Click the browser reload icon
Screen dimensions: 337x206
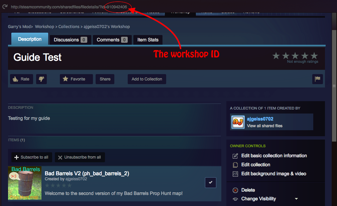pos(5,7)
